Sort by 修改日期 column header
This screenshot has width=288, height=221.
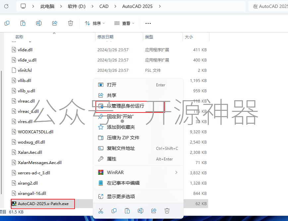[105, 37]
